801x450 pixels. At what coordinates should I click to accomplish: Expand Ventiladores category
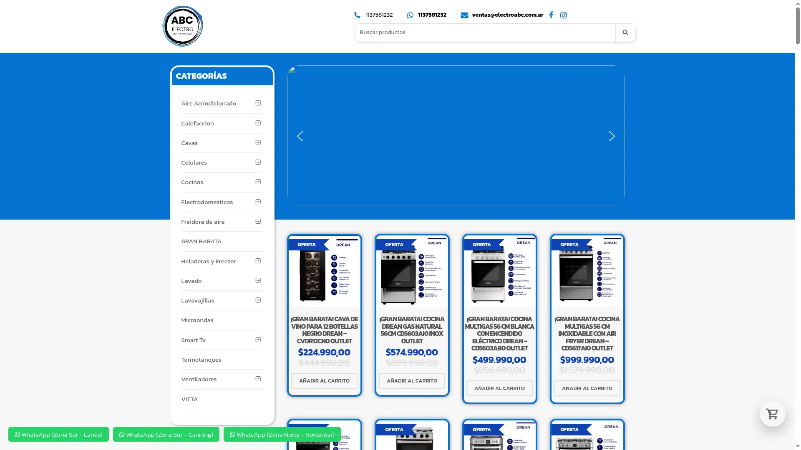coord(258,379)
